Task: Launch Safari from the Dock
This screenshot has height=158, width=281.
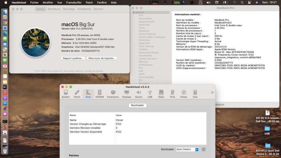Action: pos(5,28)
